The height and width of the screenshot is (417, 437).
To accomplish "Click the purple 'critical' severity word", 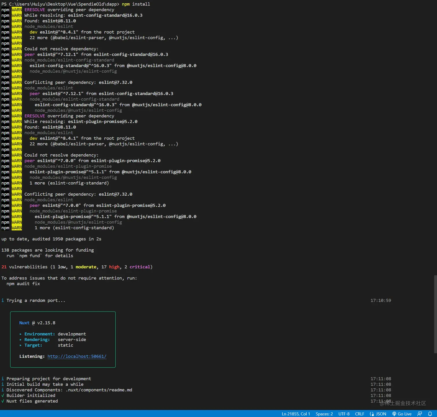I will (x=140, y=267).
